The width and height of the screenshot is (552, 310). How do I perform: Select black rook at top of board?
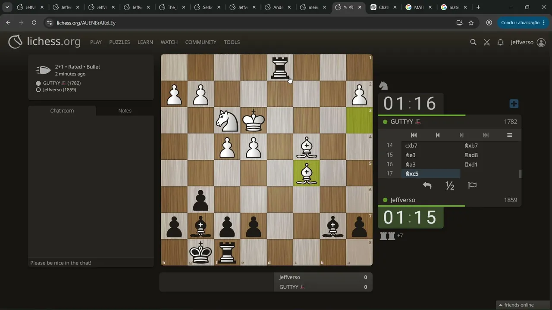click(x=280, y=68)
